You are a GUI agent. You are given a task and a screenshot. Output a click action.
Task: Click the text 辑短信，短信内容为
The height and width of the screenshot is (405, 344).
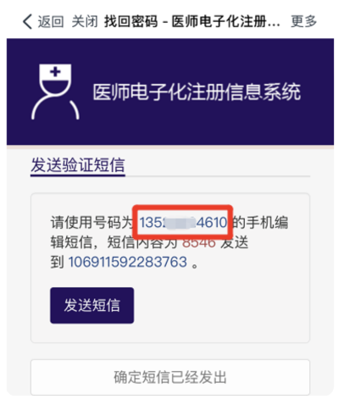click(114, 242)
